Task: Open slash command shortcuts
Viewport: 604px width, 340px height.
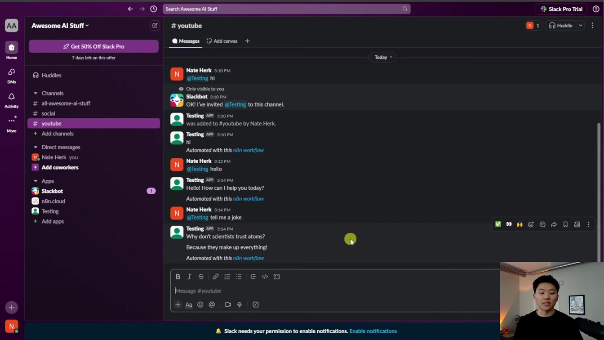Action: coord(256,304)
